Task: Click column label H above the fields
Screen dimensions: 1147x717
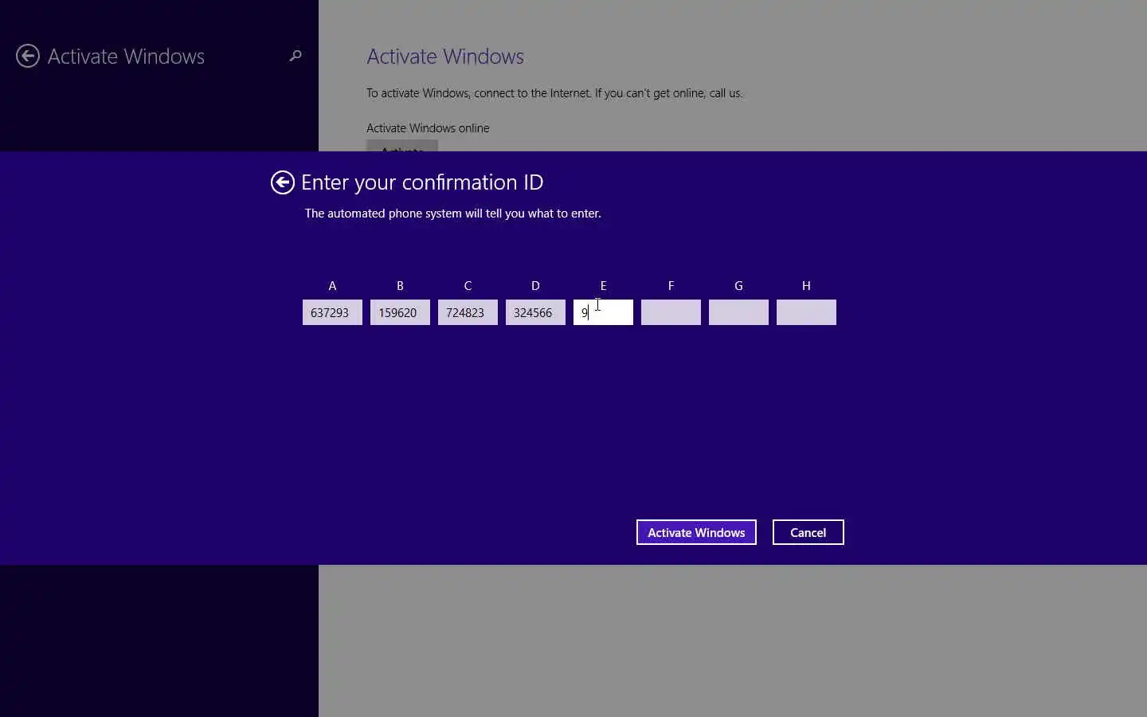Action: pos(806,285)
